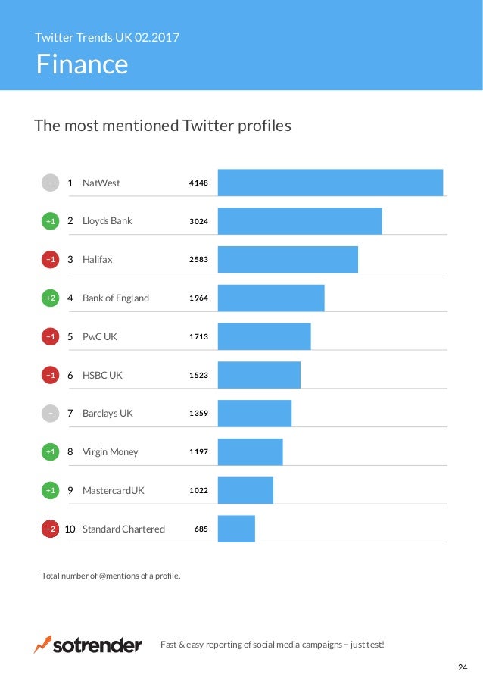This screenshot has height=684, width=483.
Task: Click the Sotrender logo icon
Action: tap(42, 645)
